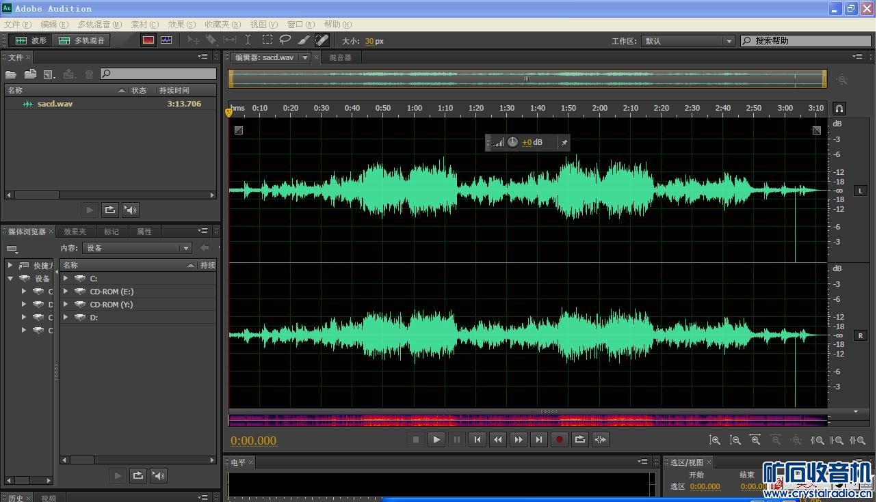
Task: Switch to the 标记 (Markers) tab
Action: point(112,232)
